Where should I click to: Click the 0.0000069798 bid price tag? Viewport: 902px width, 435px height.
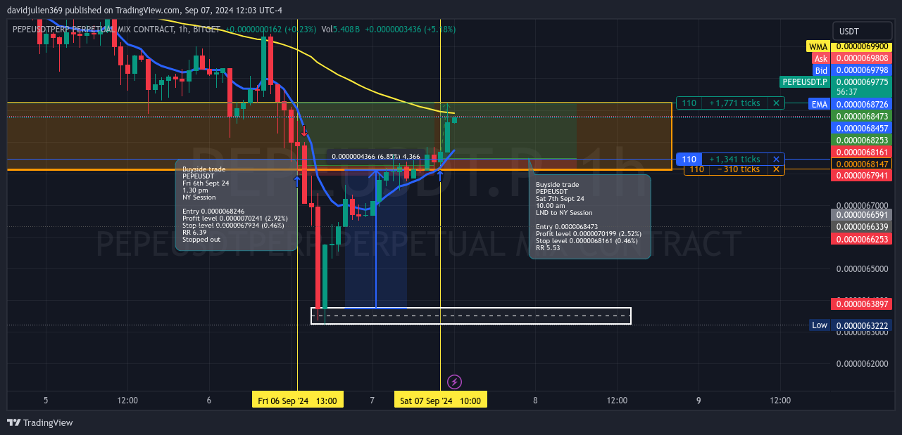pyautogui.click(x=863, y=70)
